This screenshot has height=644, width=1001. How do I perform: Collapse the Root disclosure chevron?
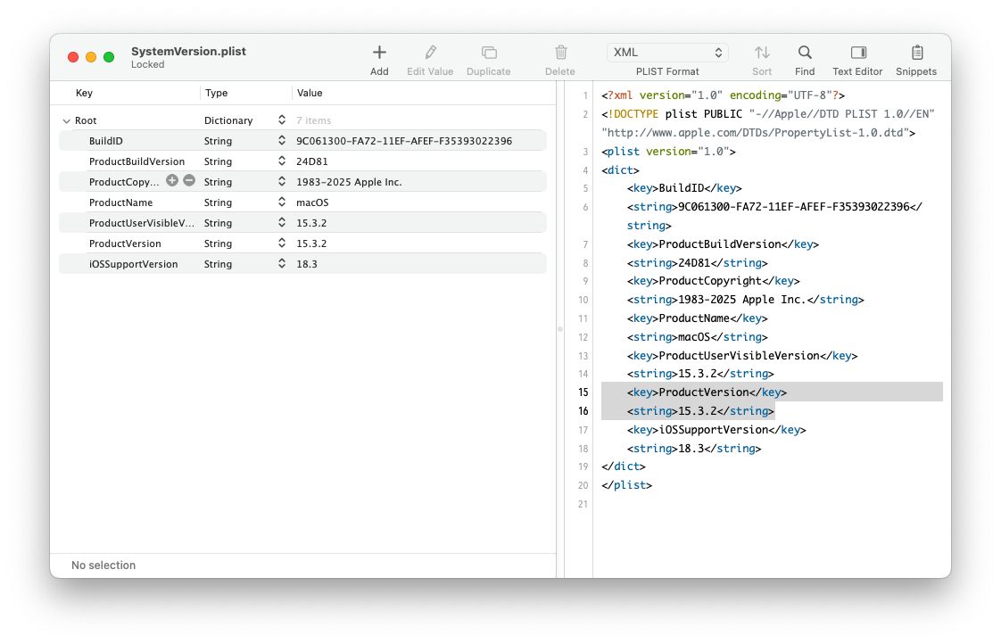tap(66, 120)
